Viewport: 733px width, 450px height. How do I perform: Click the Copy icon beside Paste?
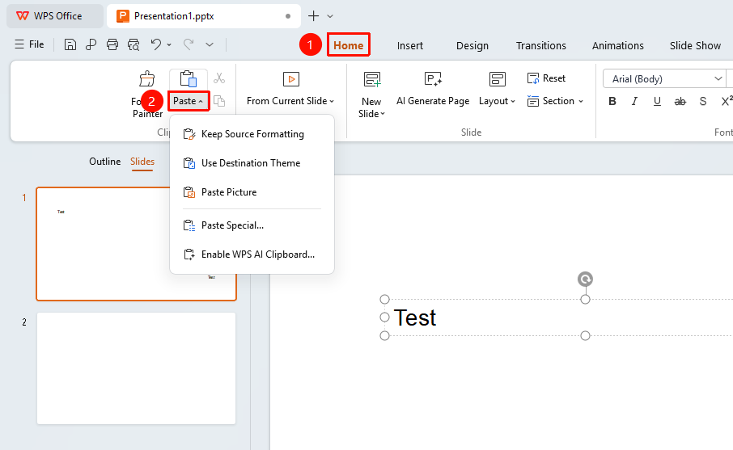click(x=219, y=101)
